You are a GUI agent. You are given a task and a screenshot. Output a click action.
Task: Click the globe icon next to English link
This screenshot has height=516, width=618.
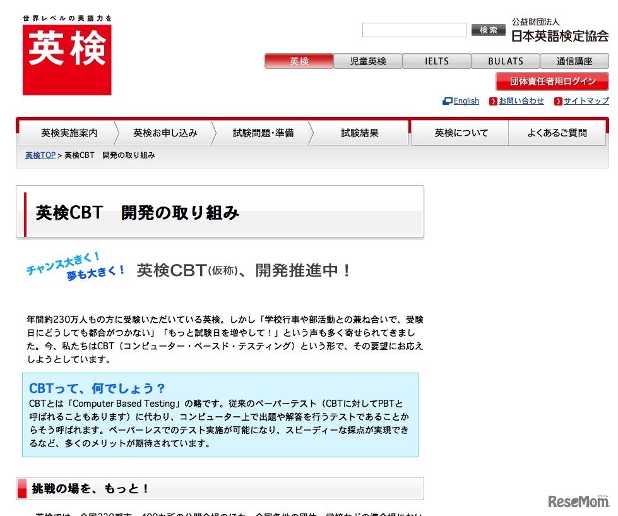(x=446, y=101)
